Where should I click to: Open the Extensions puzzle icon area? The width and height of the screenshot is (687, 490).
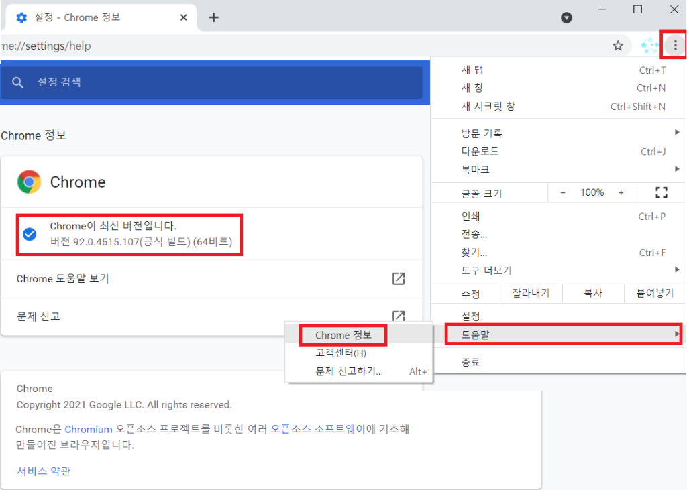(x=648, y=45)
